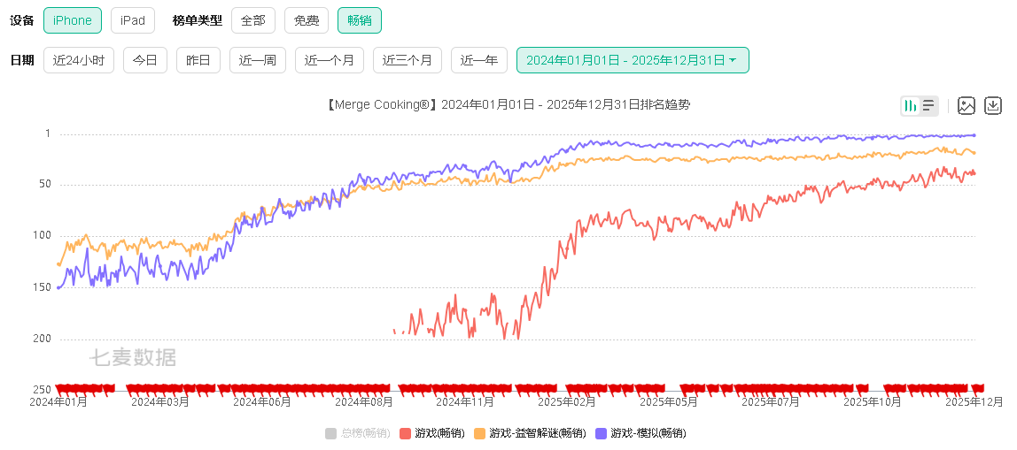Click the save chart as image icon
The height and width of the screenshot is (450, 1017).
(967, 106)
